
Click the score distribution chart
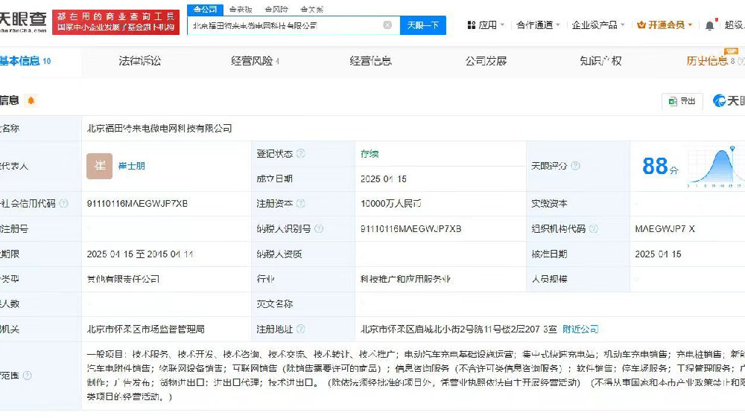point(715,166)
